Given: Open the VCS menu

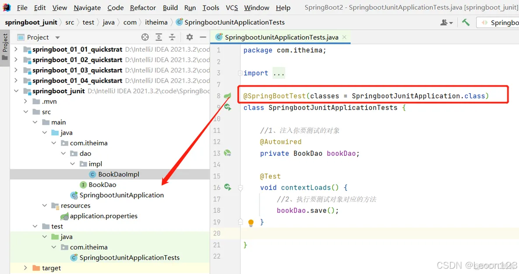Looking at the screenshot, I should pos(232,7).
